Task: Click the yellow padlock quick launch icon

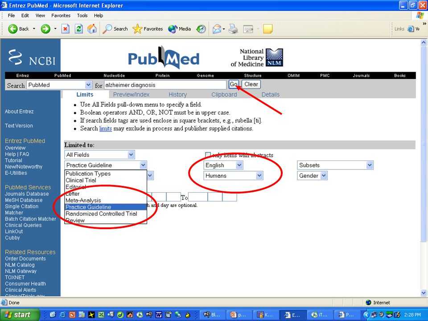Action: [188, 315]
